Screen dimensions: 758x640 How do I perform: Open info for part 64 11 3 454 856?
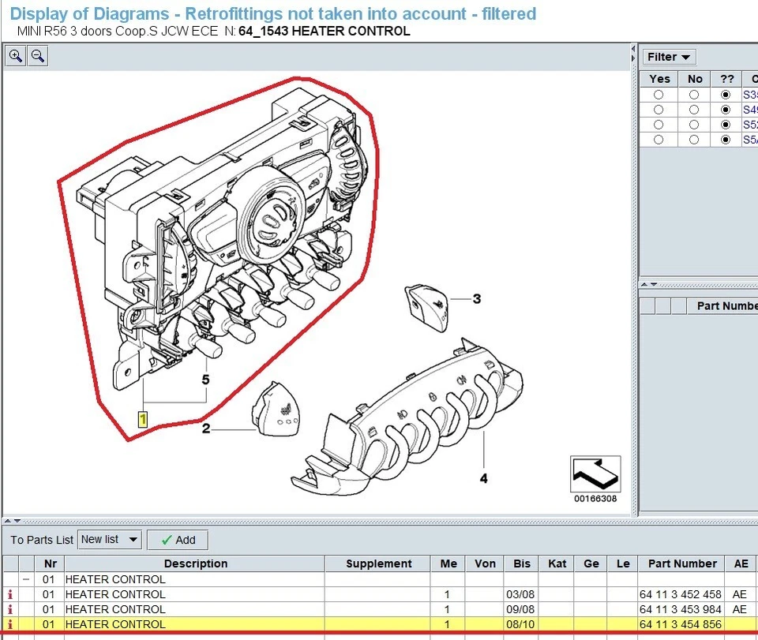click(10, 624)
